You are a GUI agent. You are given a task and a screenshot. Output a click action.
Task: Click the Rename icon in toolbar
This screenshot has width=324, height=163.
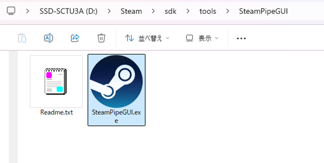[49, 38]
